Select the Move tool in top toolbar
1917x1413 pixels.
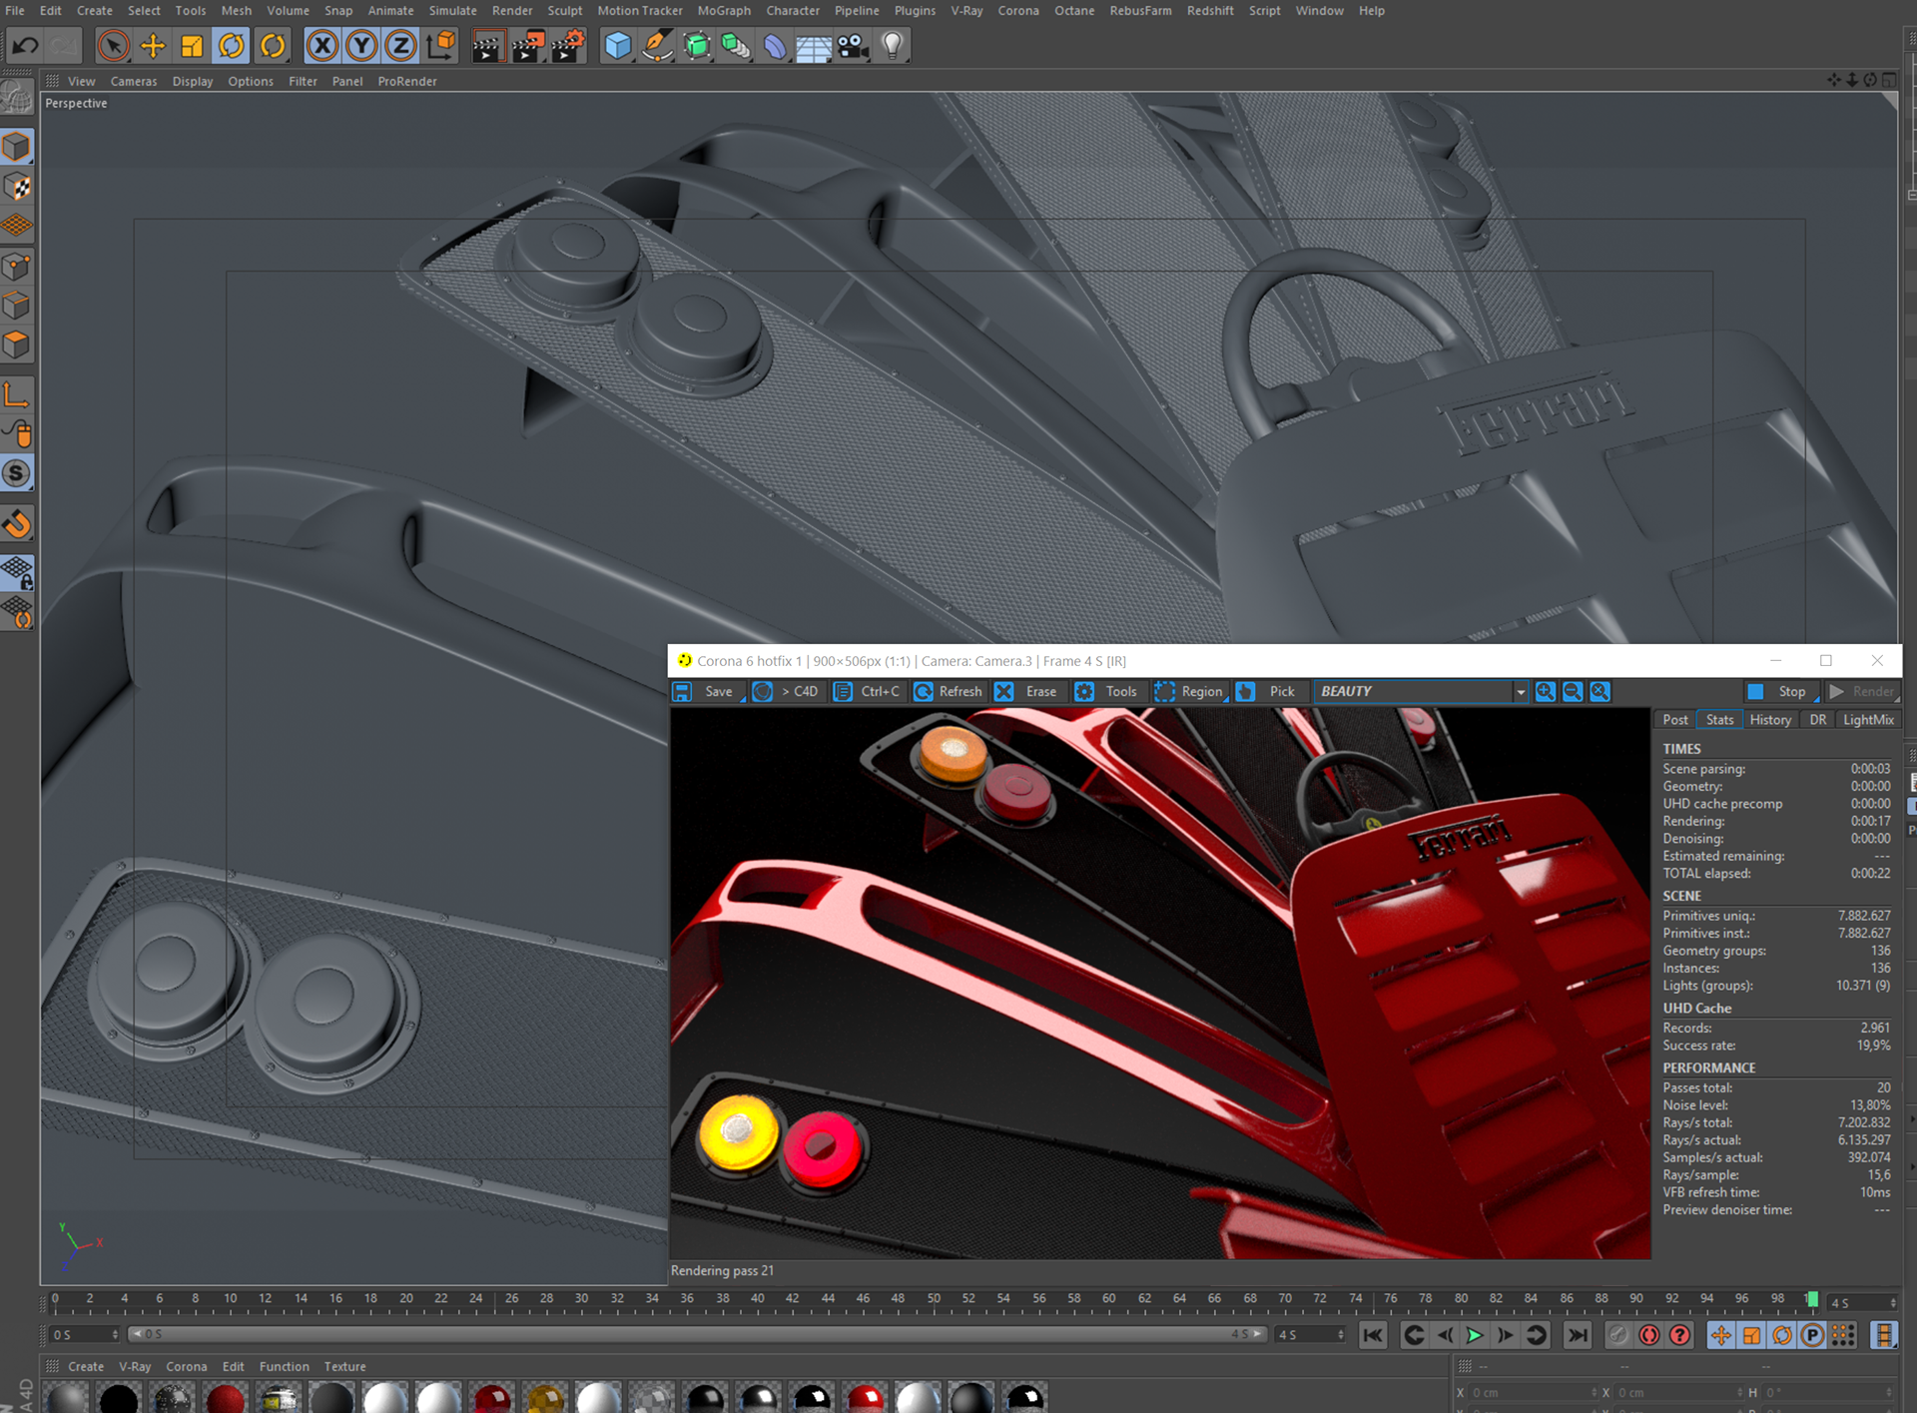(153, 45)
